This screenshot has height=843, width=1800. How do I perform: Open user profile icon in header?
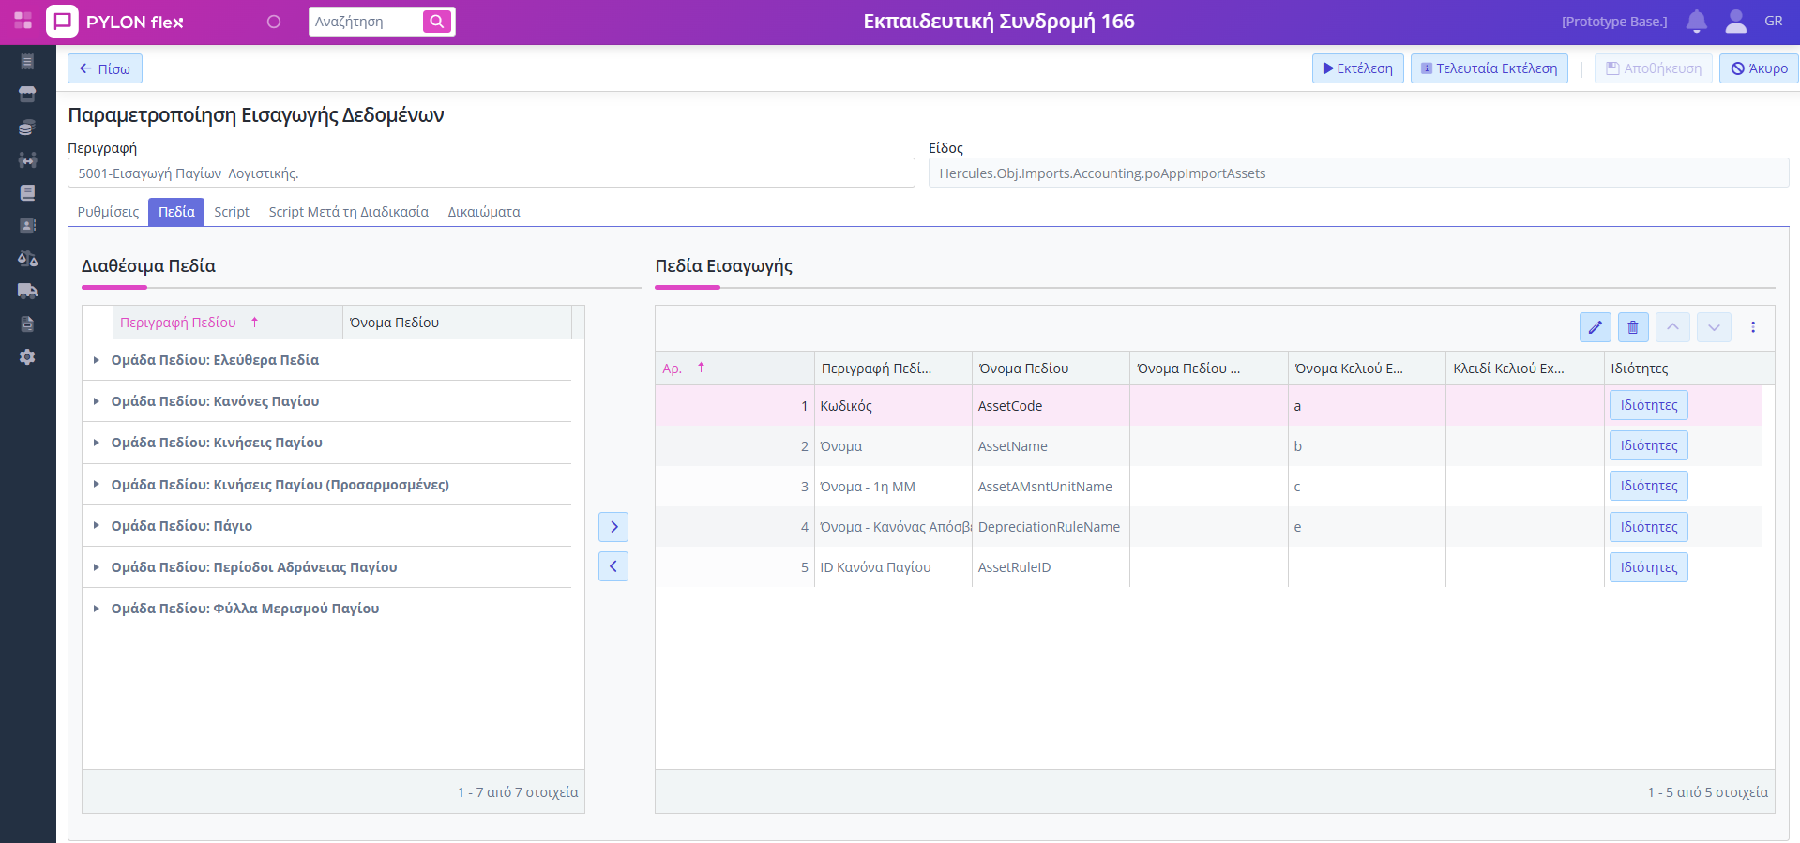[x=1735, y=22]
